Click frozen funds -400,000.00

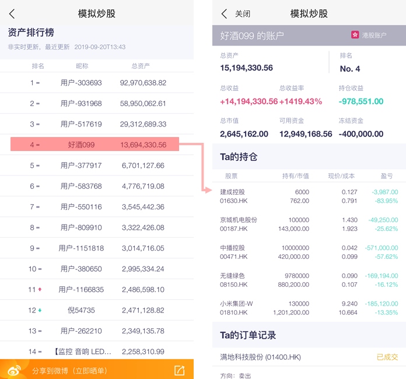pyautogui.click(x=361, y=134)
